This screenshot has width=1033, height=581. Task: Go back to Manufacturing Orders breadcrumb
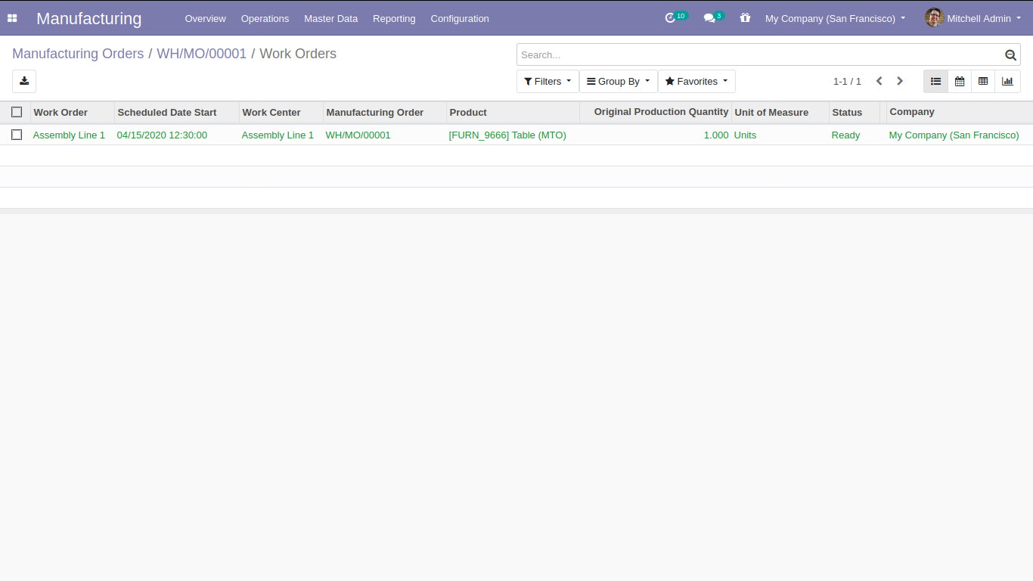click(78, 54)
